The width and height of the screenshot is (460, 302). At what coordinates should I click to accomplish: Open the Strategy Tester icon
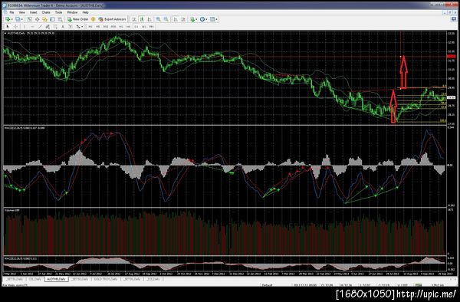click(60, 19)
